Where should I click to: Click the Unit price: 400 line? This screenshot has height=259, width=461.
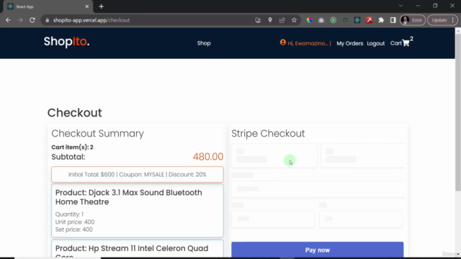[x=75, y=222]
